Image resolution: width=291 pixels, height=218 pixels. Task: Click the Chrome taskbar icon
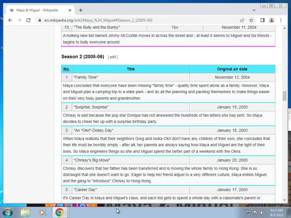point(59,212)
